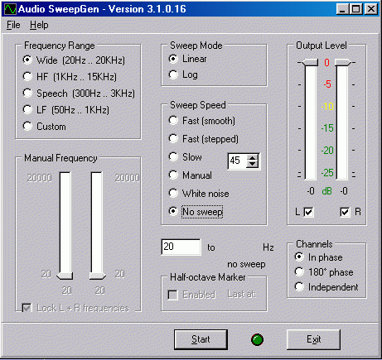Click the red 0 dB level marking
Viewport: 382px width, 360px height.
[x=326, y=63]
